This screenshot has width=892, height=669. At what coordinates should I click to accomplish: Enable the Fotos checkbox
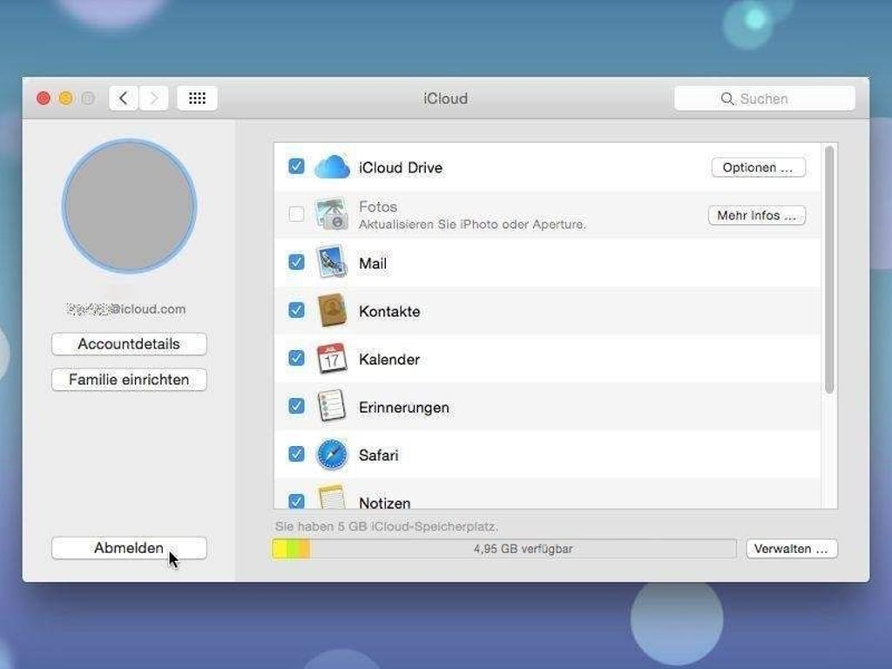pyautogui.click(x=296, y=214)
